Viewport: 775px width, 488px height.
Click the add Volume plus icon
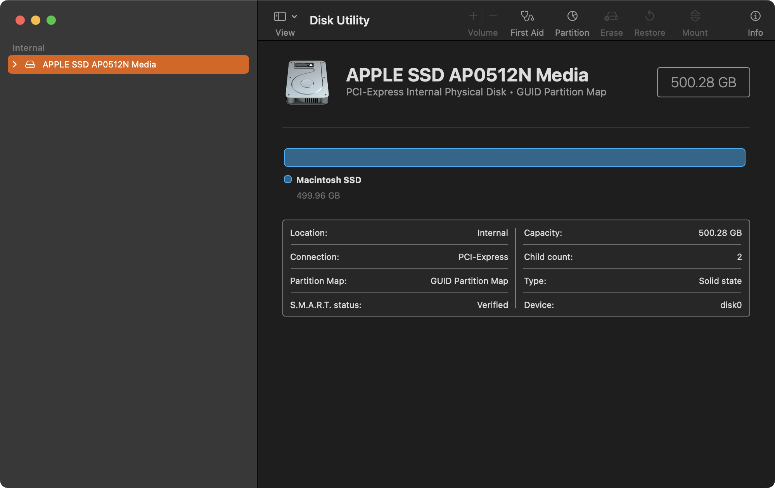pyautogui.click(x=473, y=16)
